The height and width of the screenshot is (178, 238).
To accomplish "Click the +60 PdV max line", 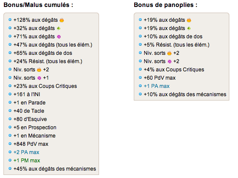I will tap(160, 78).
